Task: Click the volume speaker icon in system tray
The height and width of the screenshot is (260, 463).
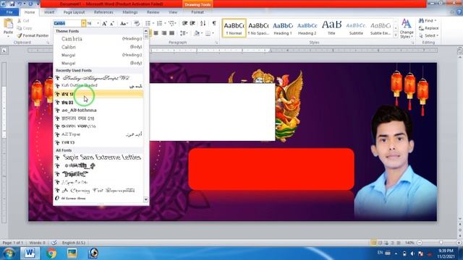Action: [412, 253]
